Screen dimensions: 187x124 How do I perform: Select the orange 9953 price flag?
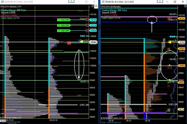pyautogui.click(x=181, y=82)
